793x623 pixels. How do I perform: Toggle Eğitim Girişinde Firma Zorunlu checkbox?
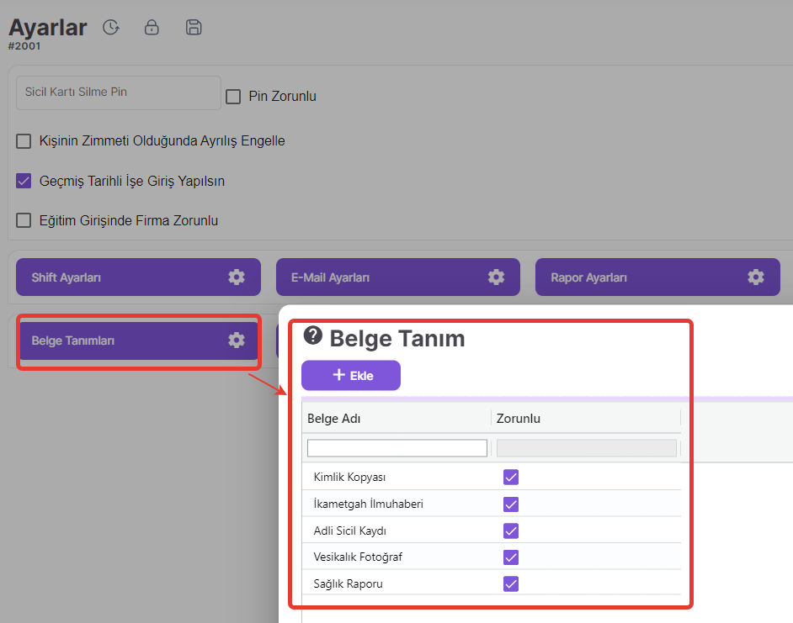click(x=24, y=221)
